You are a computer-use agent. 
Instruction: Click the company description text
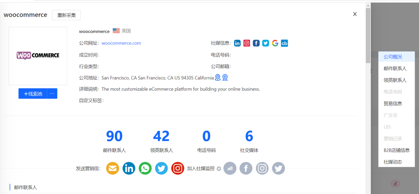tap(181, 89)
